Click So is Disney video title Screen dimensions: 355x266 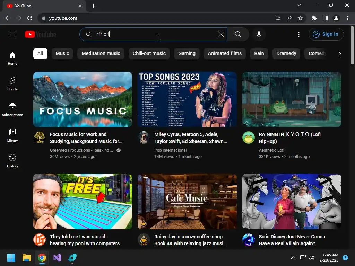[x=292, y=240]
